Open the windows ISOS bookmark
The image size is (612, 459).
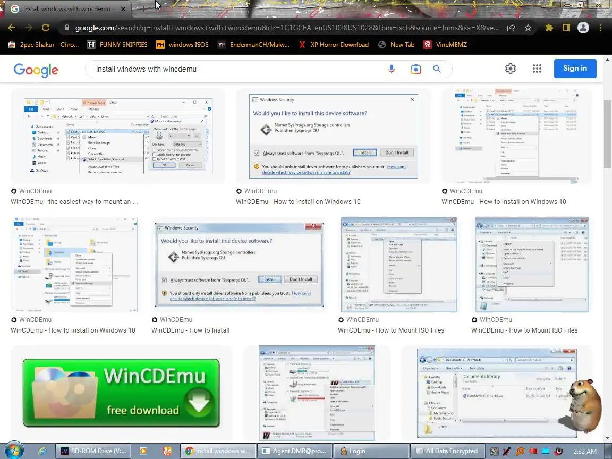click(x=182, y=45)
